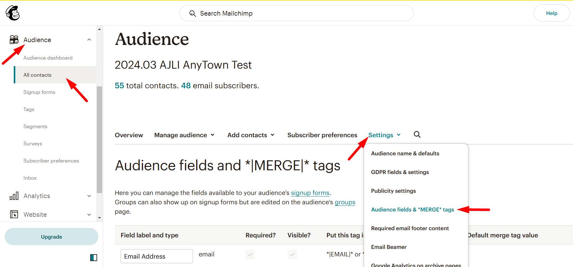Click the search icon beside Settings tab

tap(417, 134)
